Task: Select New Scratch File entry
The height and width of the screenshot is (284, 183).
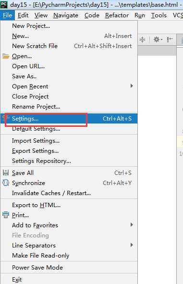Action: pos(69,46)
